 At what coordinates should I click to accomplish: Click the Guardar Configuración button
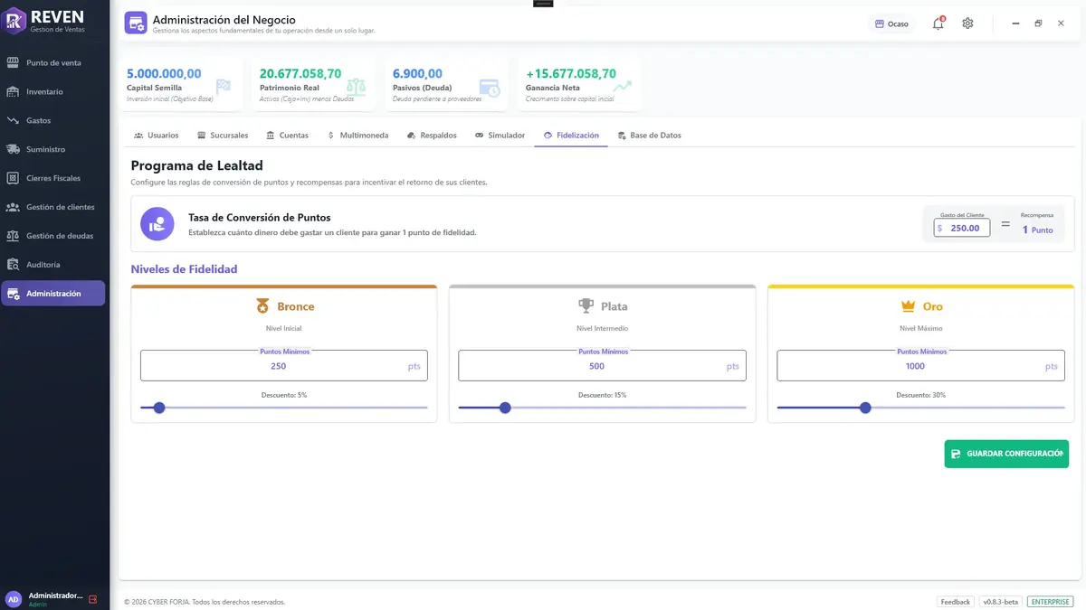pos(1006,454)
